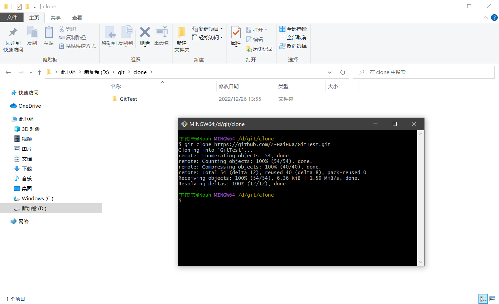Open Videos (视频) in the sidebar
The height and width of the screenshot is (304, 499).
pyautogui.click(x=27, y=139)
